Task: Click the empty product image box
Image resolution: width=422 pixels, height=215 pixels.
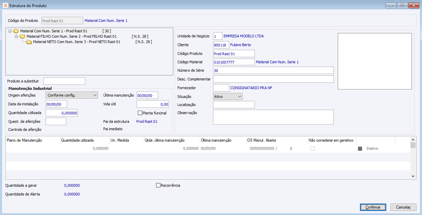Action: click(x=375, y=61)
